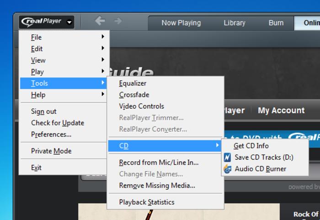The height and width of the screenshot is (220, 320).
Task: Click the forward navigation arrow
Action: 118,21
